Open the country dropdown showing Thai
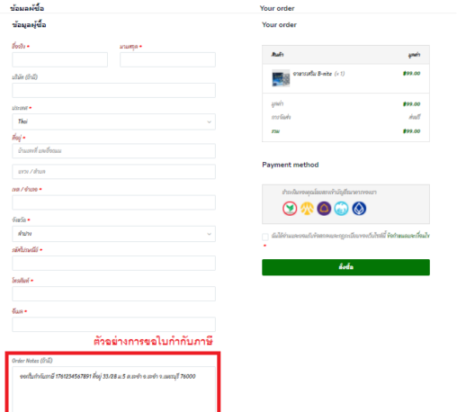Screen dimensions: 457x412 113,121
